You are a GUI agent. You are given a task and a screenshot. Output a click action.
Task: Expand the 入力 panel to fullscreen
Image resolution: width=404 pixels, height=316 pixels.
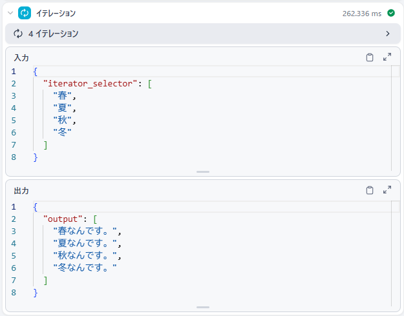pos(387,57)
